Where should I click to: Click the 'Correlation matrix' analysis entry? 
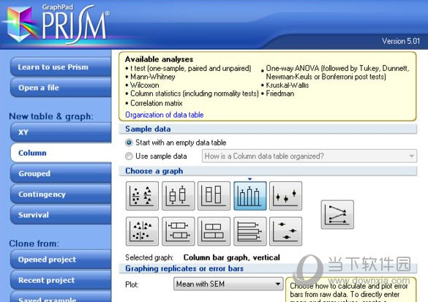pos(157,103)
